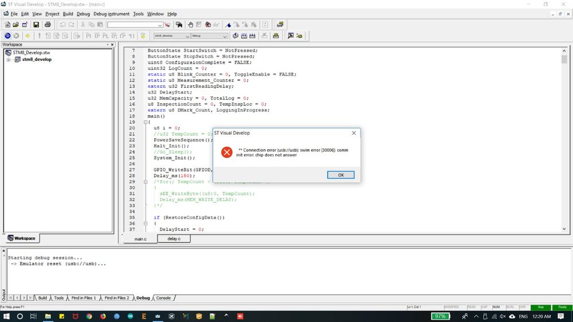Image resolution: width=573 pixels, height=322 pixels.
Task: Open the Debug configuration dropdown
Action: 225,36
